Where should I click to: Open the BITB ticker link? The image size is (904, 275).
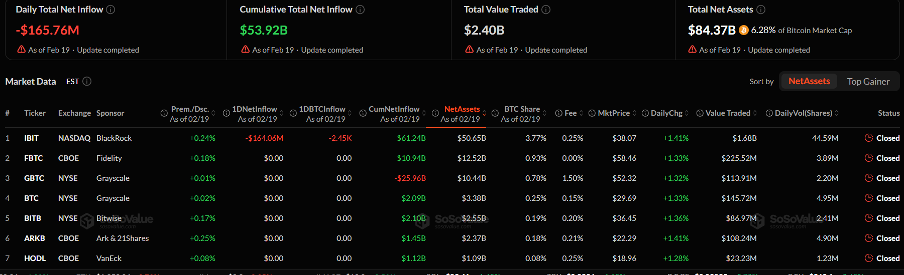click(x=33, y=218)
